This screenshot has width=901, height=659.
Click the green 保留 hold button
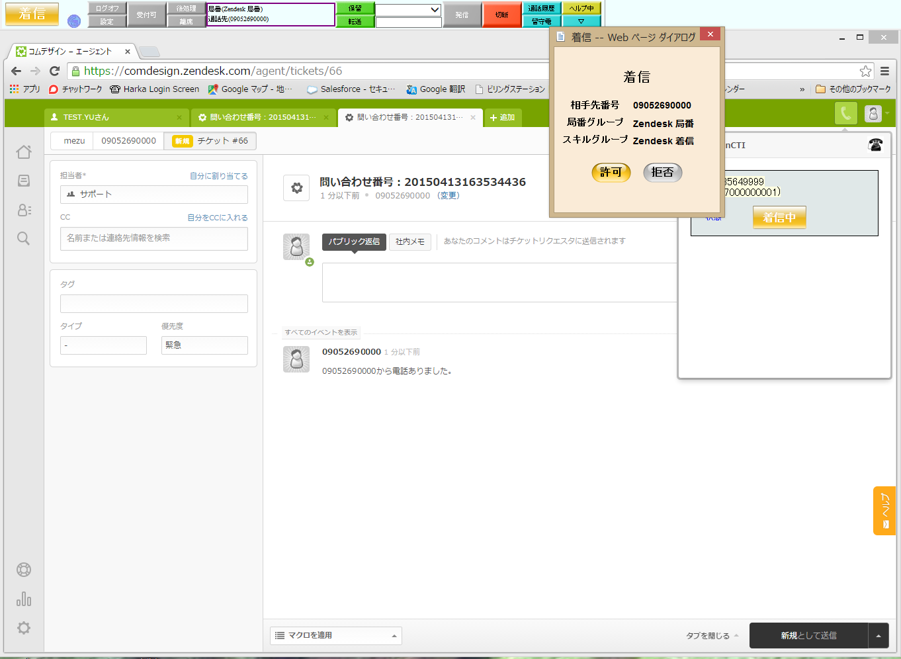pyautogui.click(x=355, y=9)
